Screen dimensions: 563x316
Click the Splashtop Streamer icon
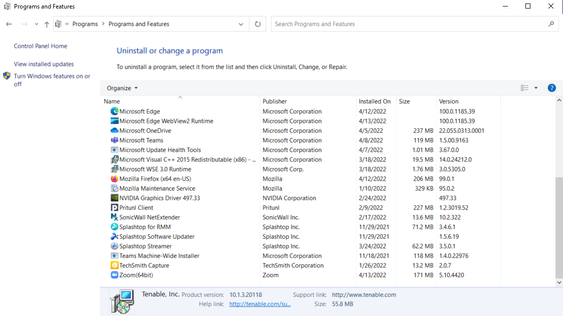pos(114,246)
